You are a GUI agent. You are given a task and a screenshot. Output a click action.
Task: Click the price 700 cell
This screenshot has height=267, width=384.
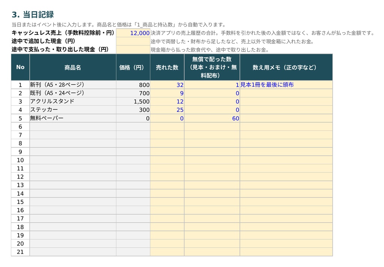click(x=133, y=93)
